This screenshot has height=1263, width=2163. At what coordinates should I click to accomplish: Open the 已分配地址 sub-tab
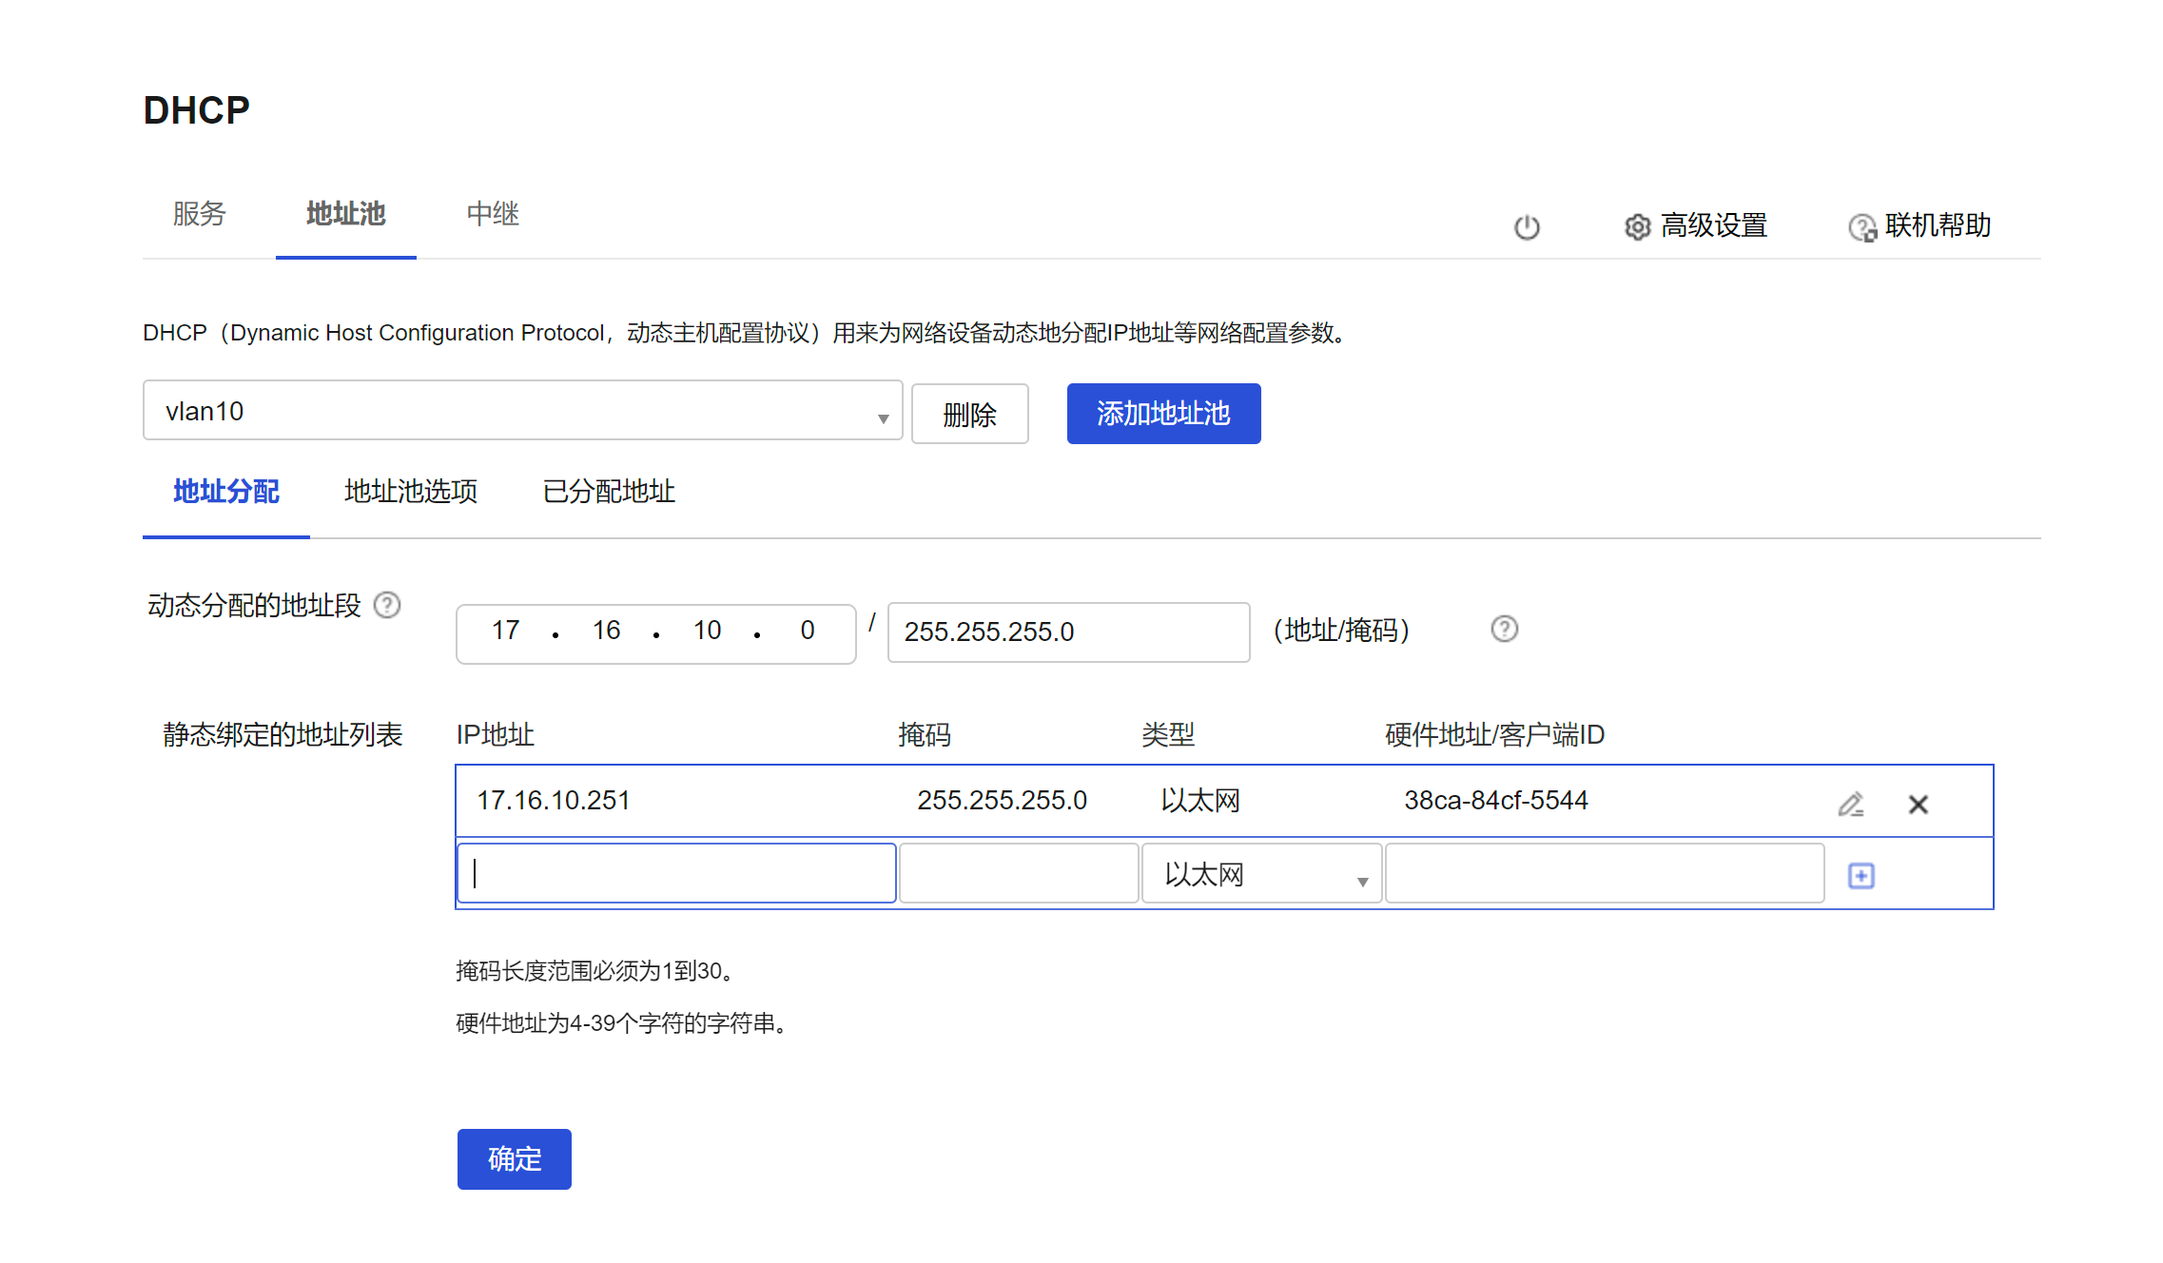(x=608, y=492)
